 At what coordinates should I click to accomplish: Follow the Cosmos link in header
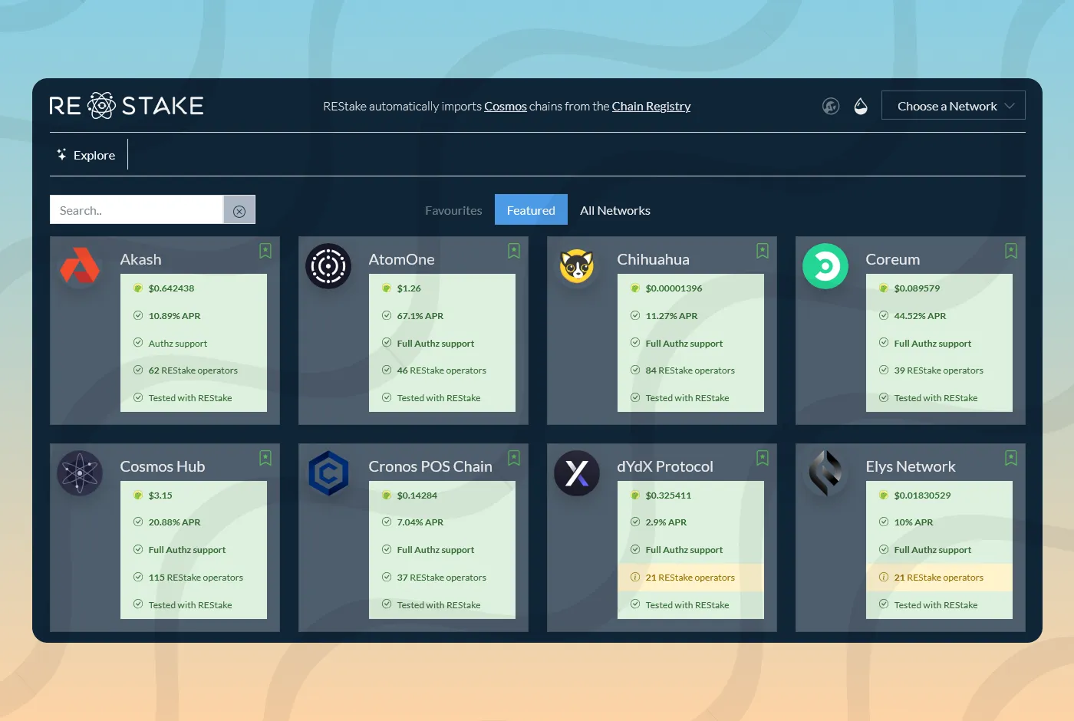point(505,107)
